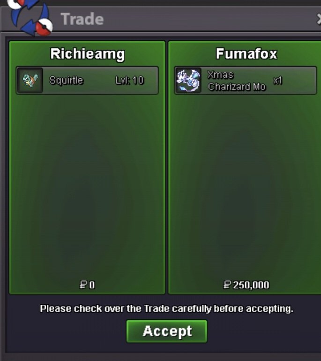Click the check over the Trade carefully message

(x=167, y=309)
